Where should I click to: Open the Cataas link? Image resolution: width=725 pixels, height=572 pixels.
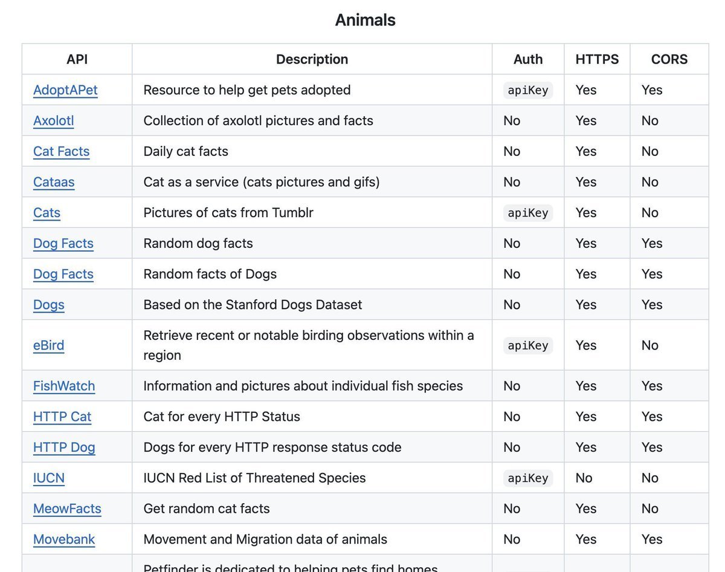pyautogui.click(x=54, y=182)
